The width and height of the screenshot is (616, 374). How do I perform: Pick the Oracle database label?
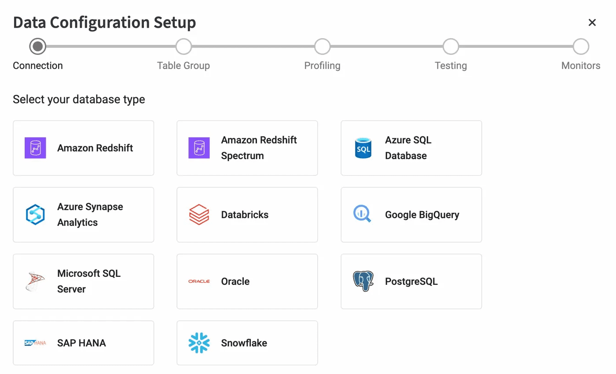(x=235, y=282)
